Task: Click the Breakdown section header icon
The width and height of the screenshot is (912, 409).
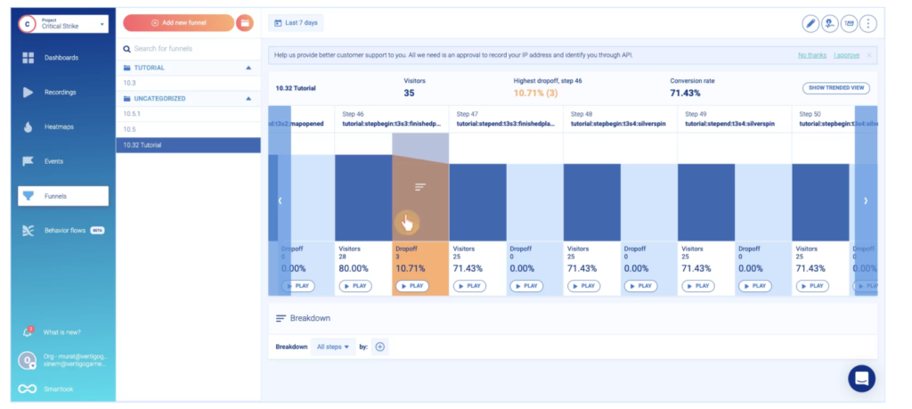Action: tap(281, 318)
